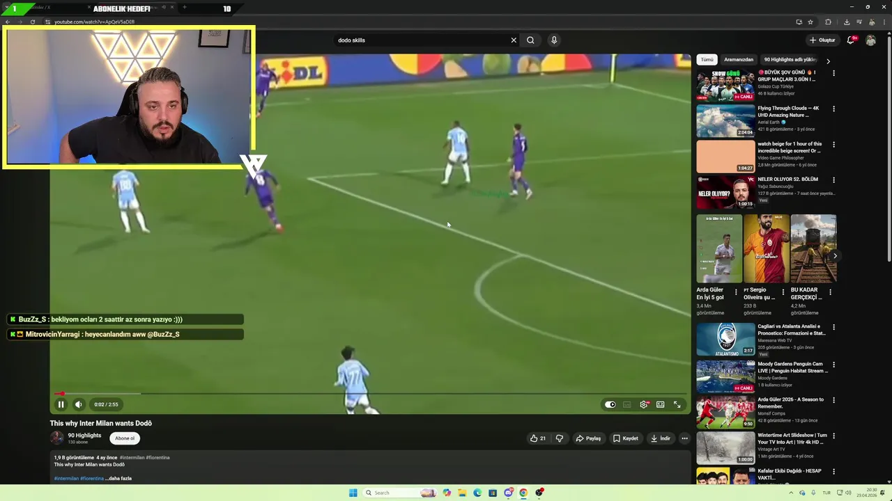Image resolution: width=892 pixels, height=501 pixels.
Task: Dislike the video with thumbs-down
Action: coord(559,438)
